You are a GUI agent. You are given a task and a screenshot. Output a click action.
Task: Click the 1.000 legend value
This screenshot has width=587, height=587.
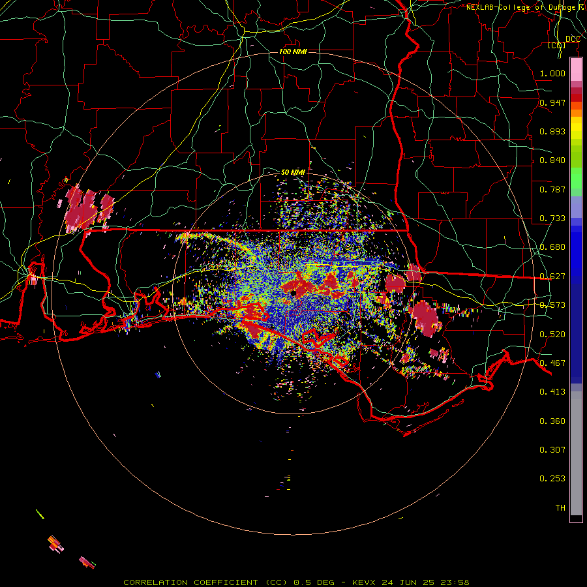point(552,73)
